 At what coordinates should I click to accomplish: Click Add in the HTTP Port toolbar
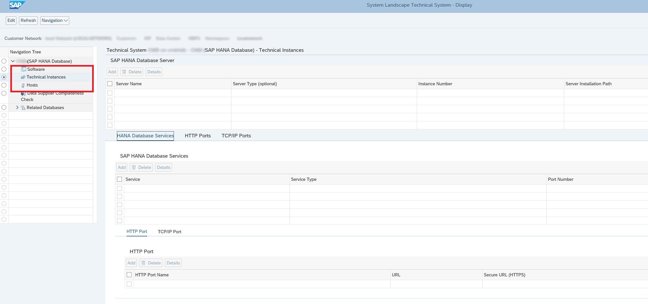131,263
